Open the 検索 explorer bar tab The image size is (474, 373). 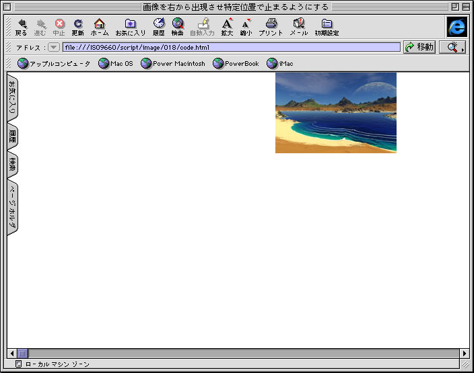tap(12, 165)
